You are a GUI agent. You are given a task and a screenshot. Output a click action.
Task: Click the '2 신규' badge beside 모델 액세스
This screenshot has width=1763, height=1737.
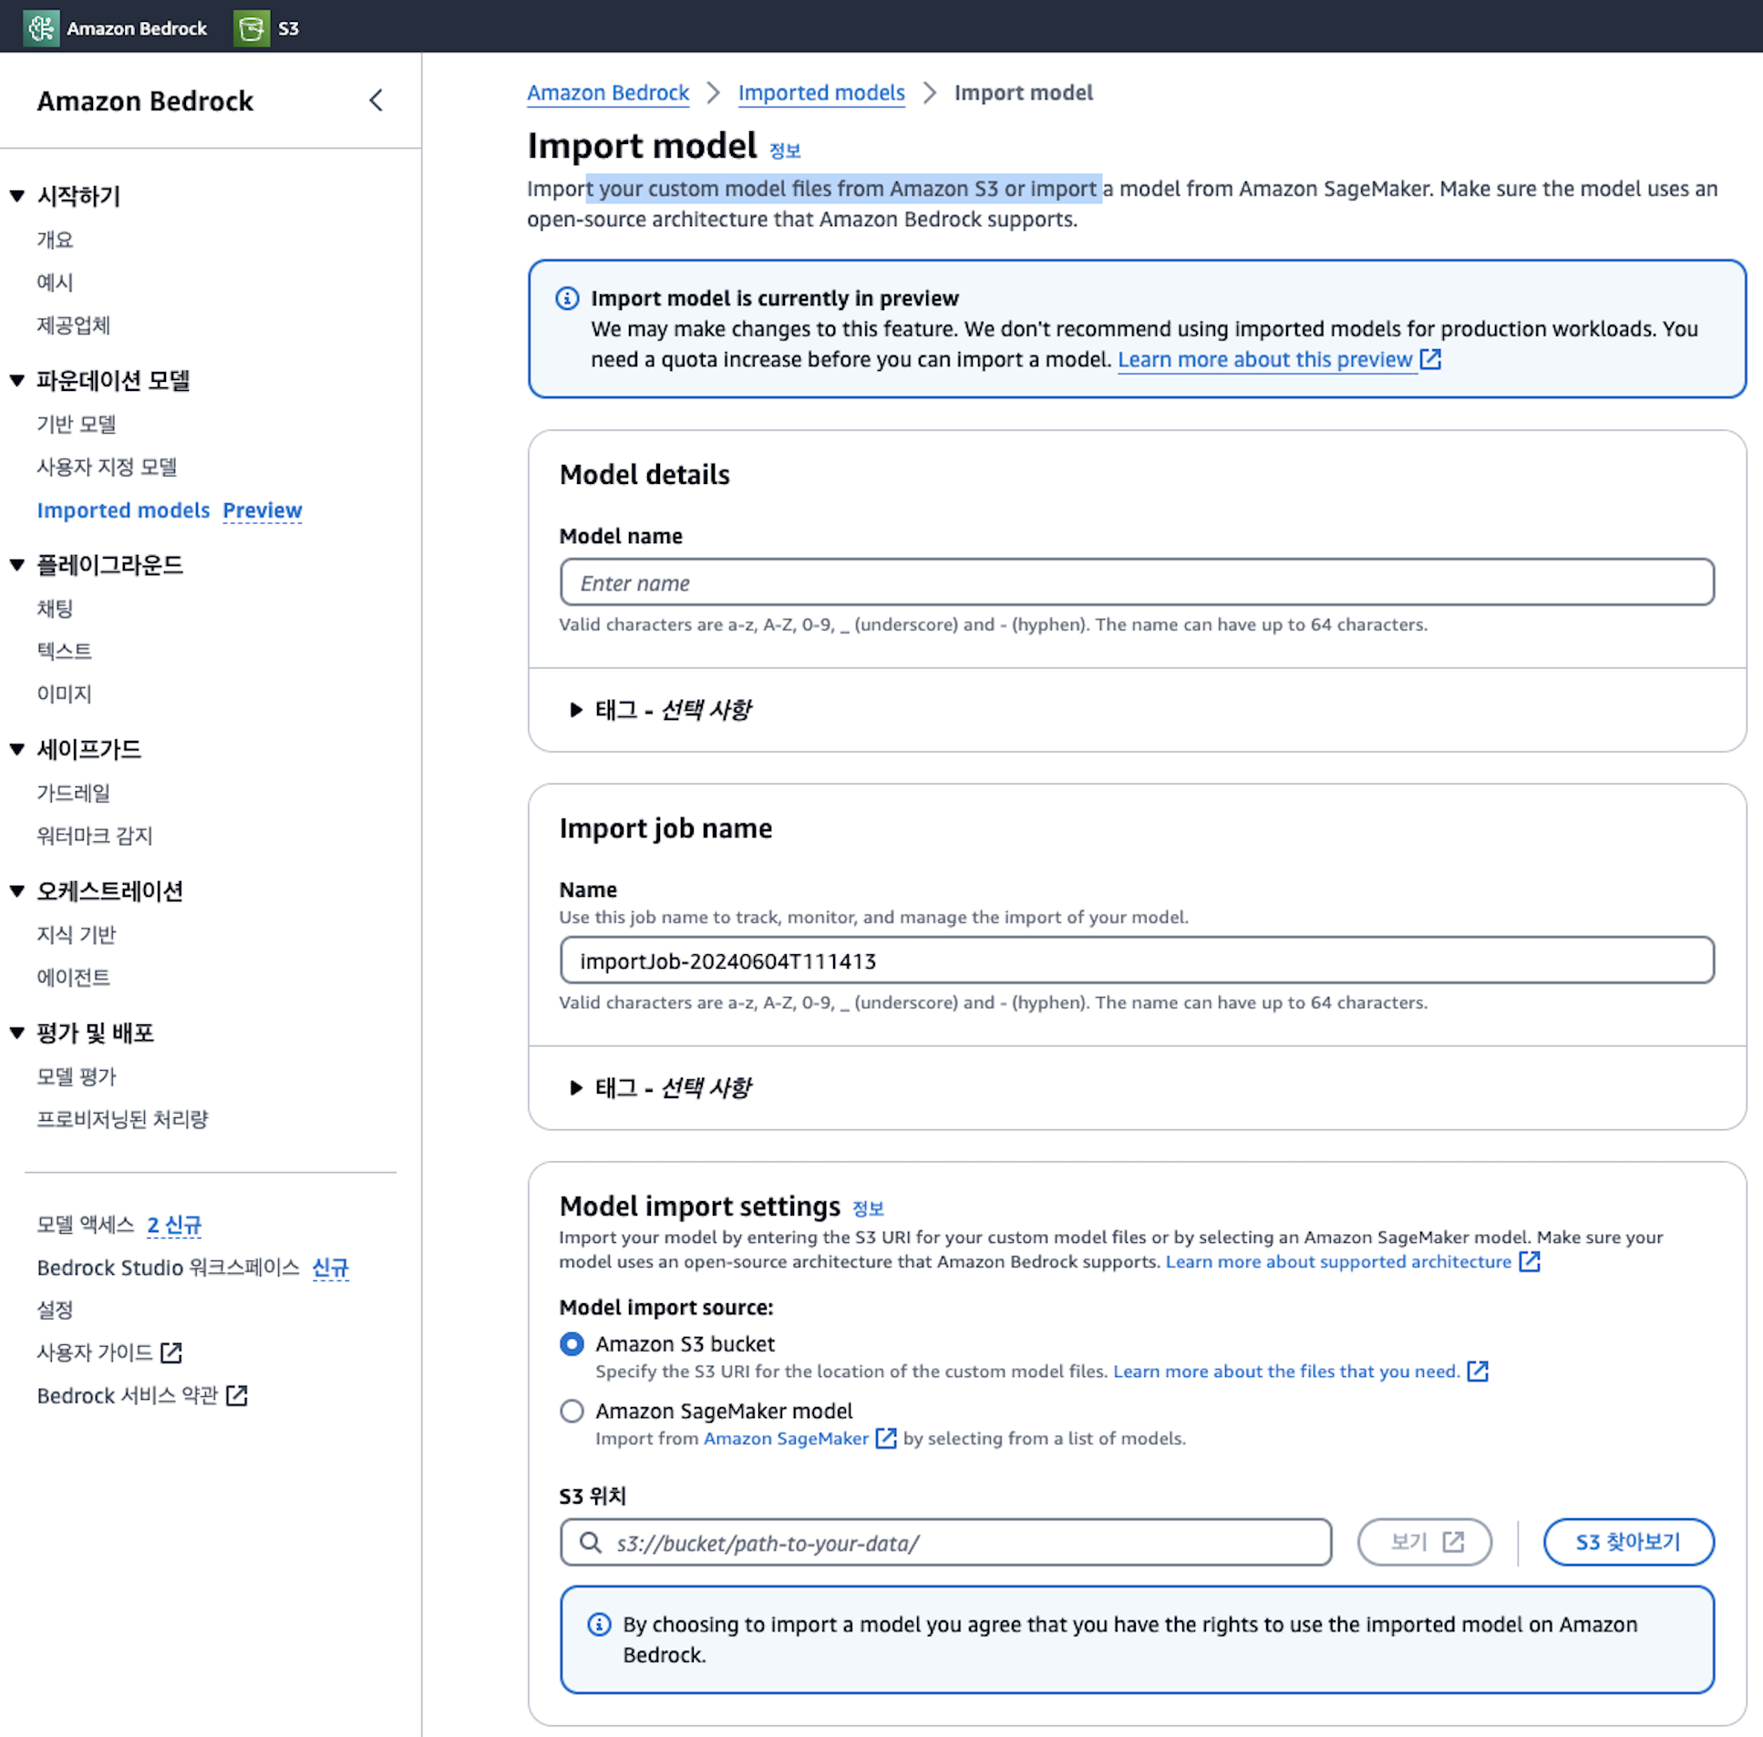173,1225
